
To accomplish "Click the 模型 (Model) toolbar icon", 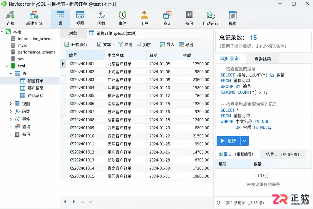I will point(232,15).
